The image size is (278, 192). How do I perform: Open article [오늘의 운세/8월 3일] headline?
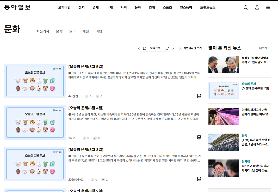point(86,150)
